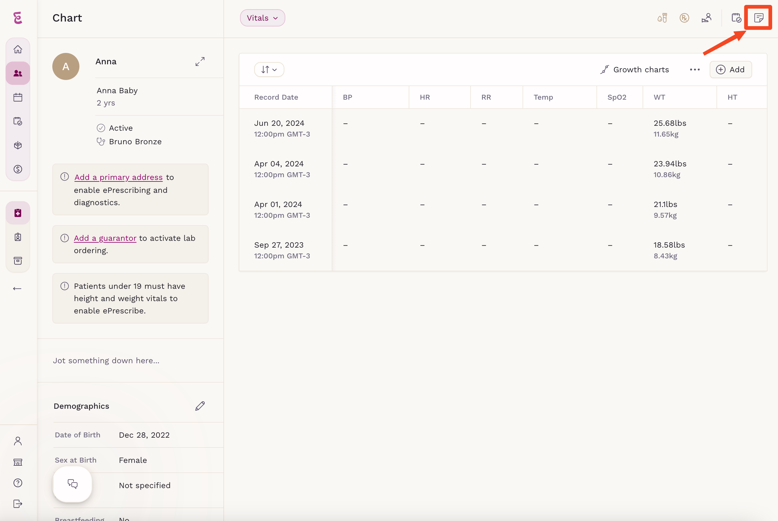Open the store icon in sidebar

coord(18,462)
